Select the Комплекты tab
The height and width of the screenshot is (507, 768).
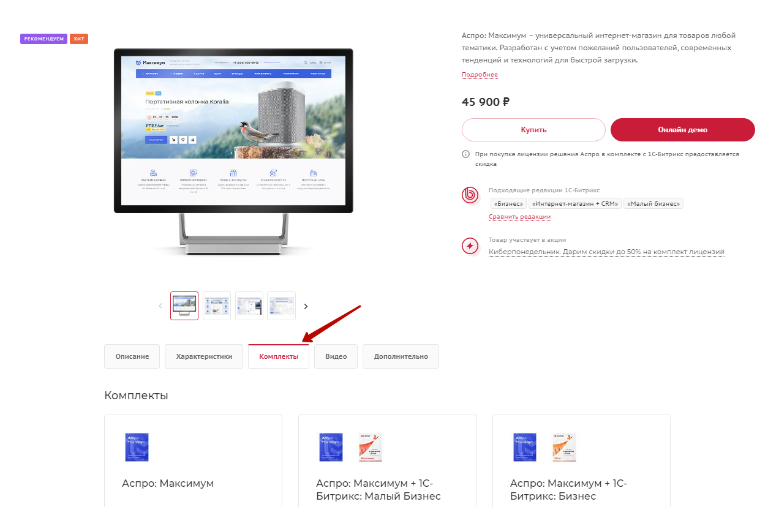pyautogui.click(x=279, y=356)
